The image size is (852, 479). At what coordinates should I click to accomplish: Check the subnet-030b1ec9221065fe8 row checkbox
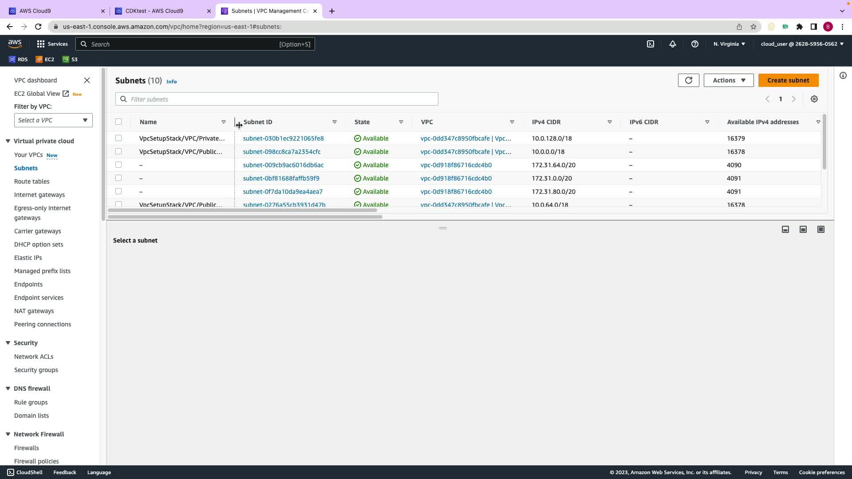pyautogui.click(x=118, y=138)
